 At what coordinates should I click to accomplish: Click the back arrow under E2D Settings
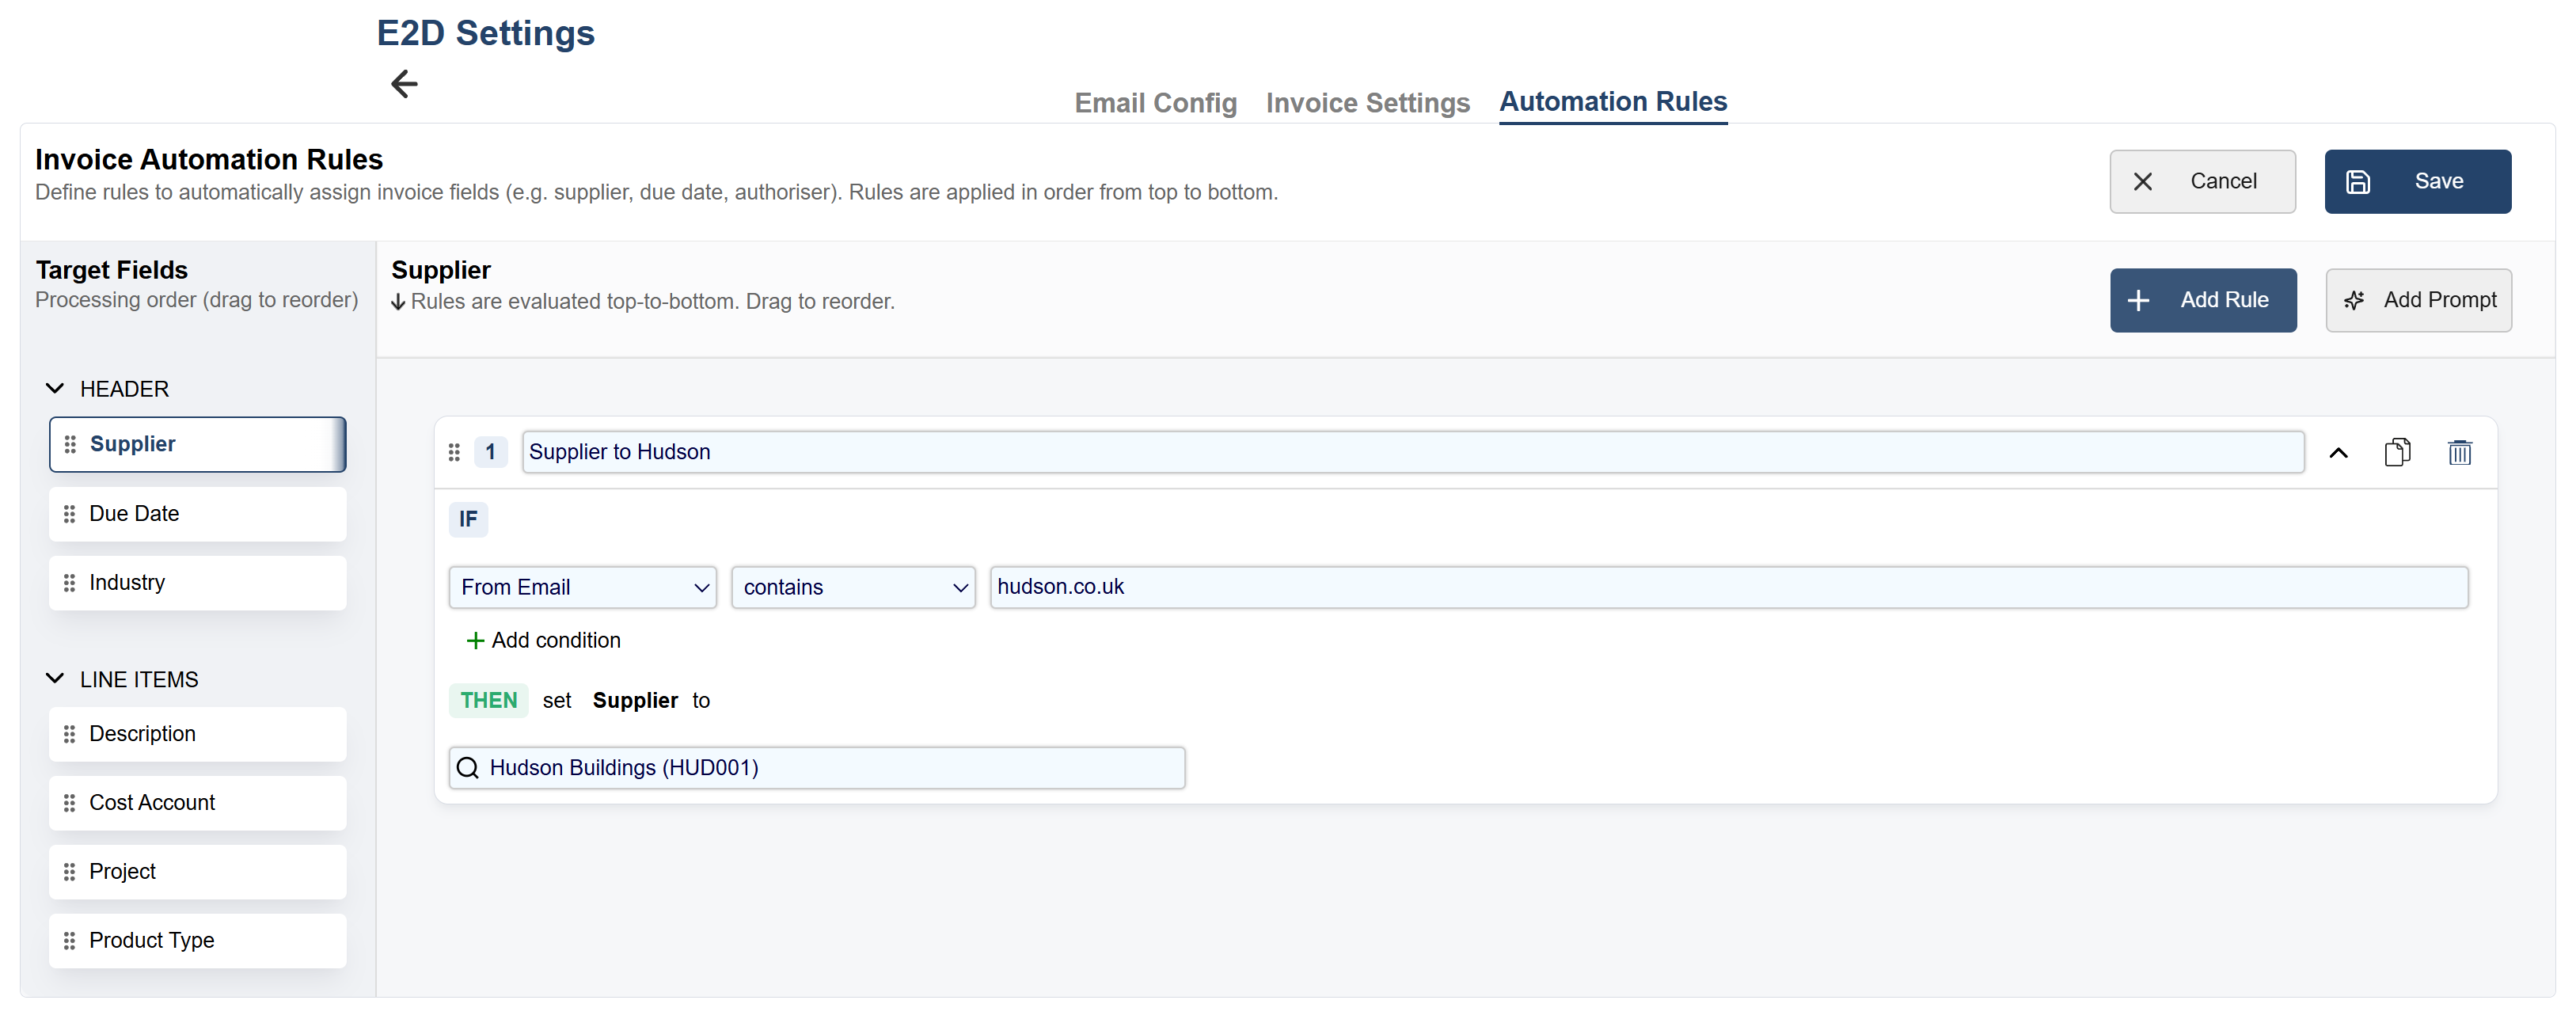pos(404,84)
